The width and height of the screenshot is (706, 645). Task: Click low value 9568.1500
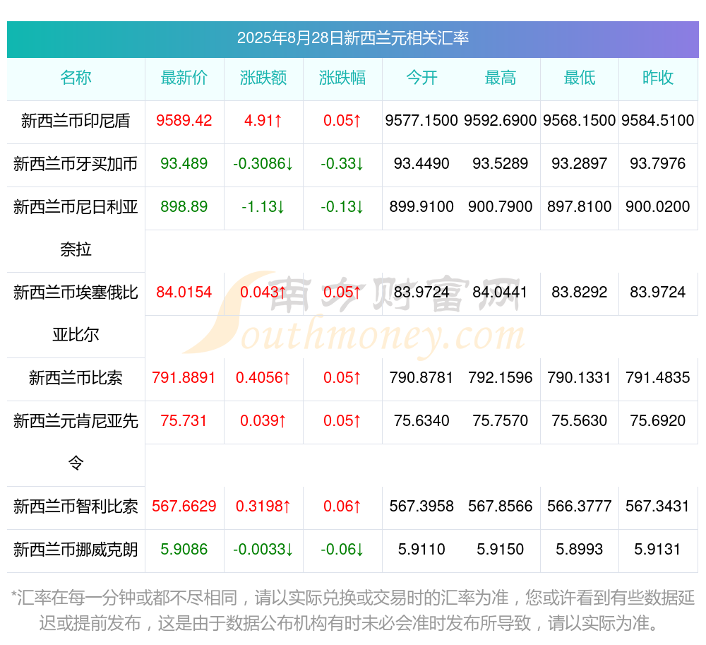[x=580, y=121]
